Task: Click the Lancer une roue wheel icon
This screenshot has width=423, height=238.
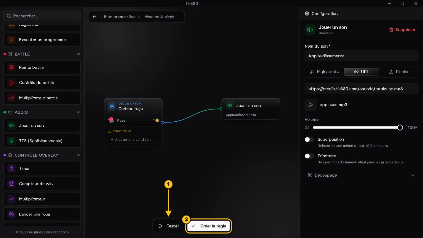Action: [11, 214]
